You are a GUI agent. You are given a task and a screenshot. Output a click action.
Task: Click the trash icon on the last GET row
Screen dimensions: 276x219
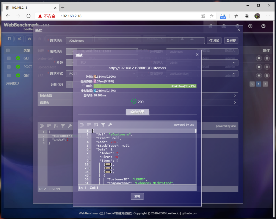pos(267,76)
